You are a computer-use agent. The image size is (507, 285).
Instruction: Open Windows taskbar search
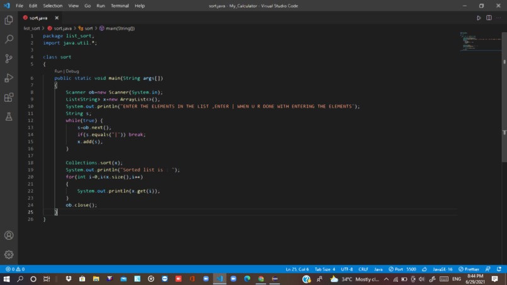[x=20, y=279]
